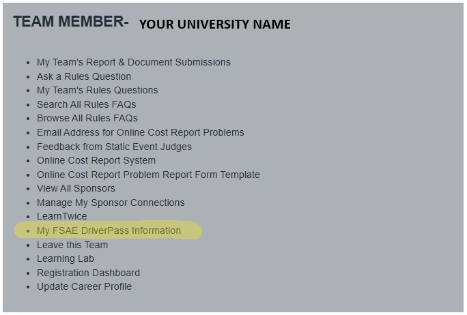
Task: Open Manage My Sponsor Connections
Action: click(x=110, y=202)
